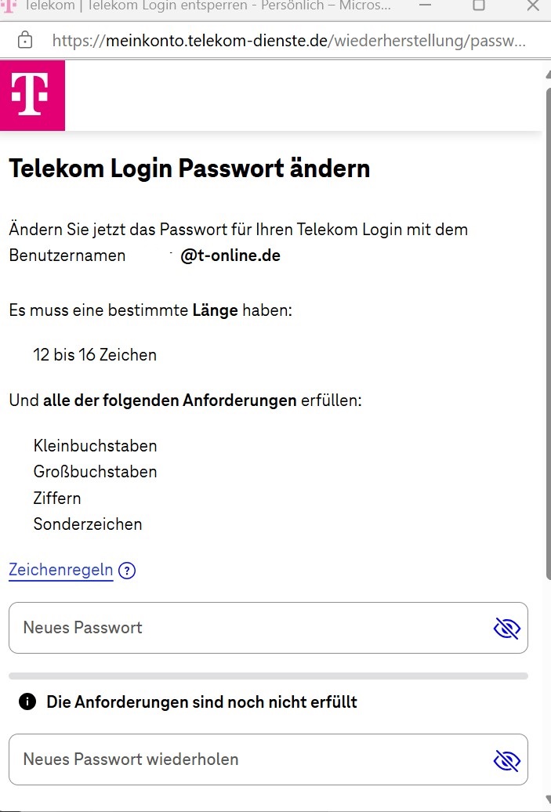Focus the Neues Passwort wiederholen input field
Image resolution: width=551 pixels, height=812 pixels.
(268, 759)
